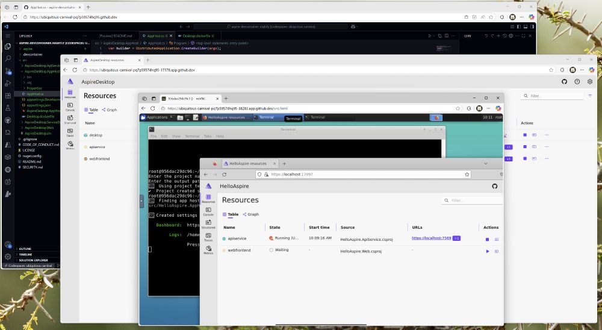Bookmark the localhost:17097 page star
This screenshot has height=330, width=602.
[x=467, y=175]
